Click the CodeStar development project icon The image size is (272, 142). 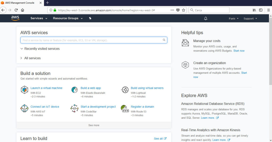click(75, 109)
